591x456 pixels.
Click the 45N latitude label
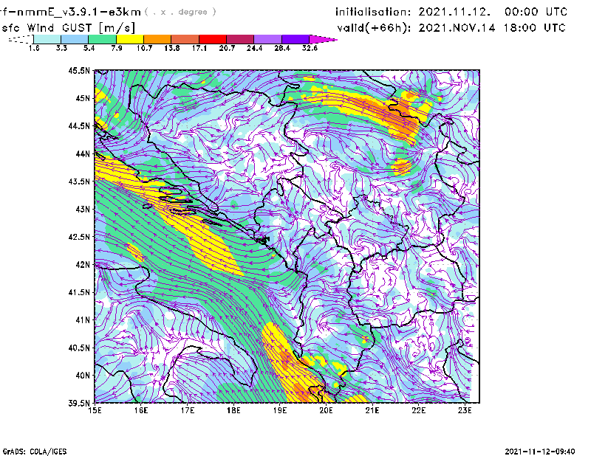pos(83,98)
